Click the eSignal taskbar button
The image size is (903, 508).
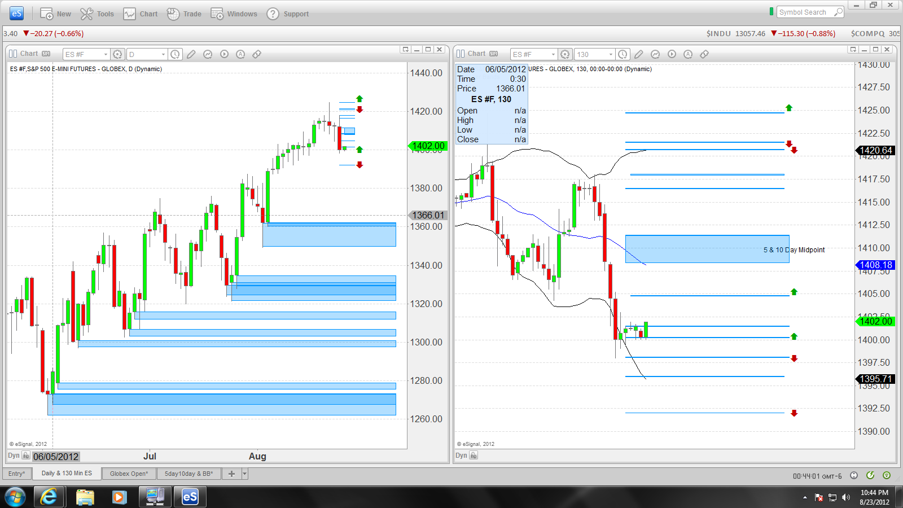coord(190,497)
